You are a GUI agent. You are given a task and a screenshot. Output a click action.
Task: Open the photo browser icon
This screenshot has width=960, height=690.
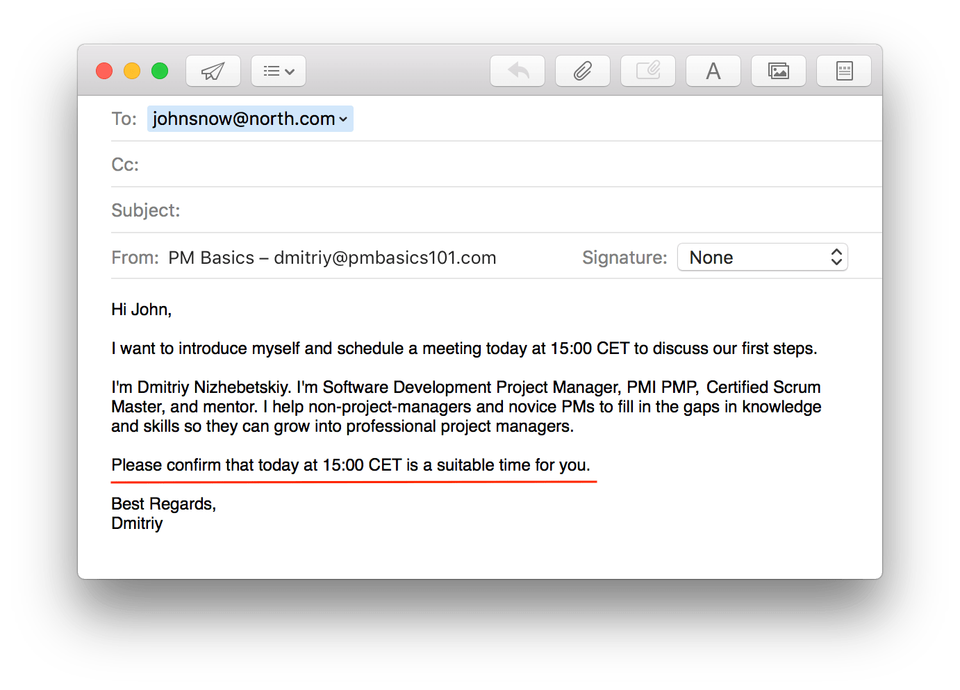[779, 71]
